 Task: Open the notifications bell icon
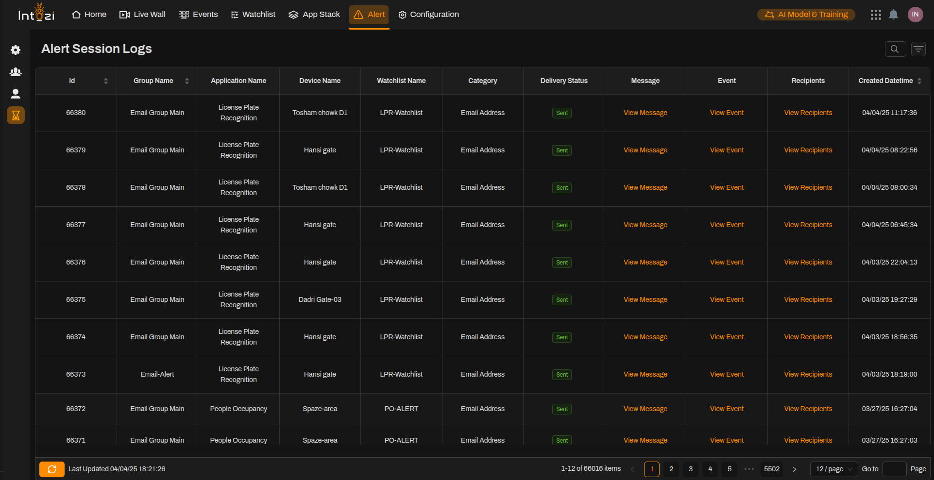[894, 15]
